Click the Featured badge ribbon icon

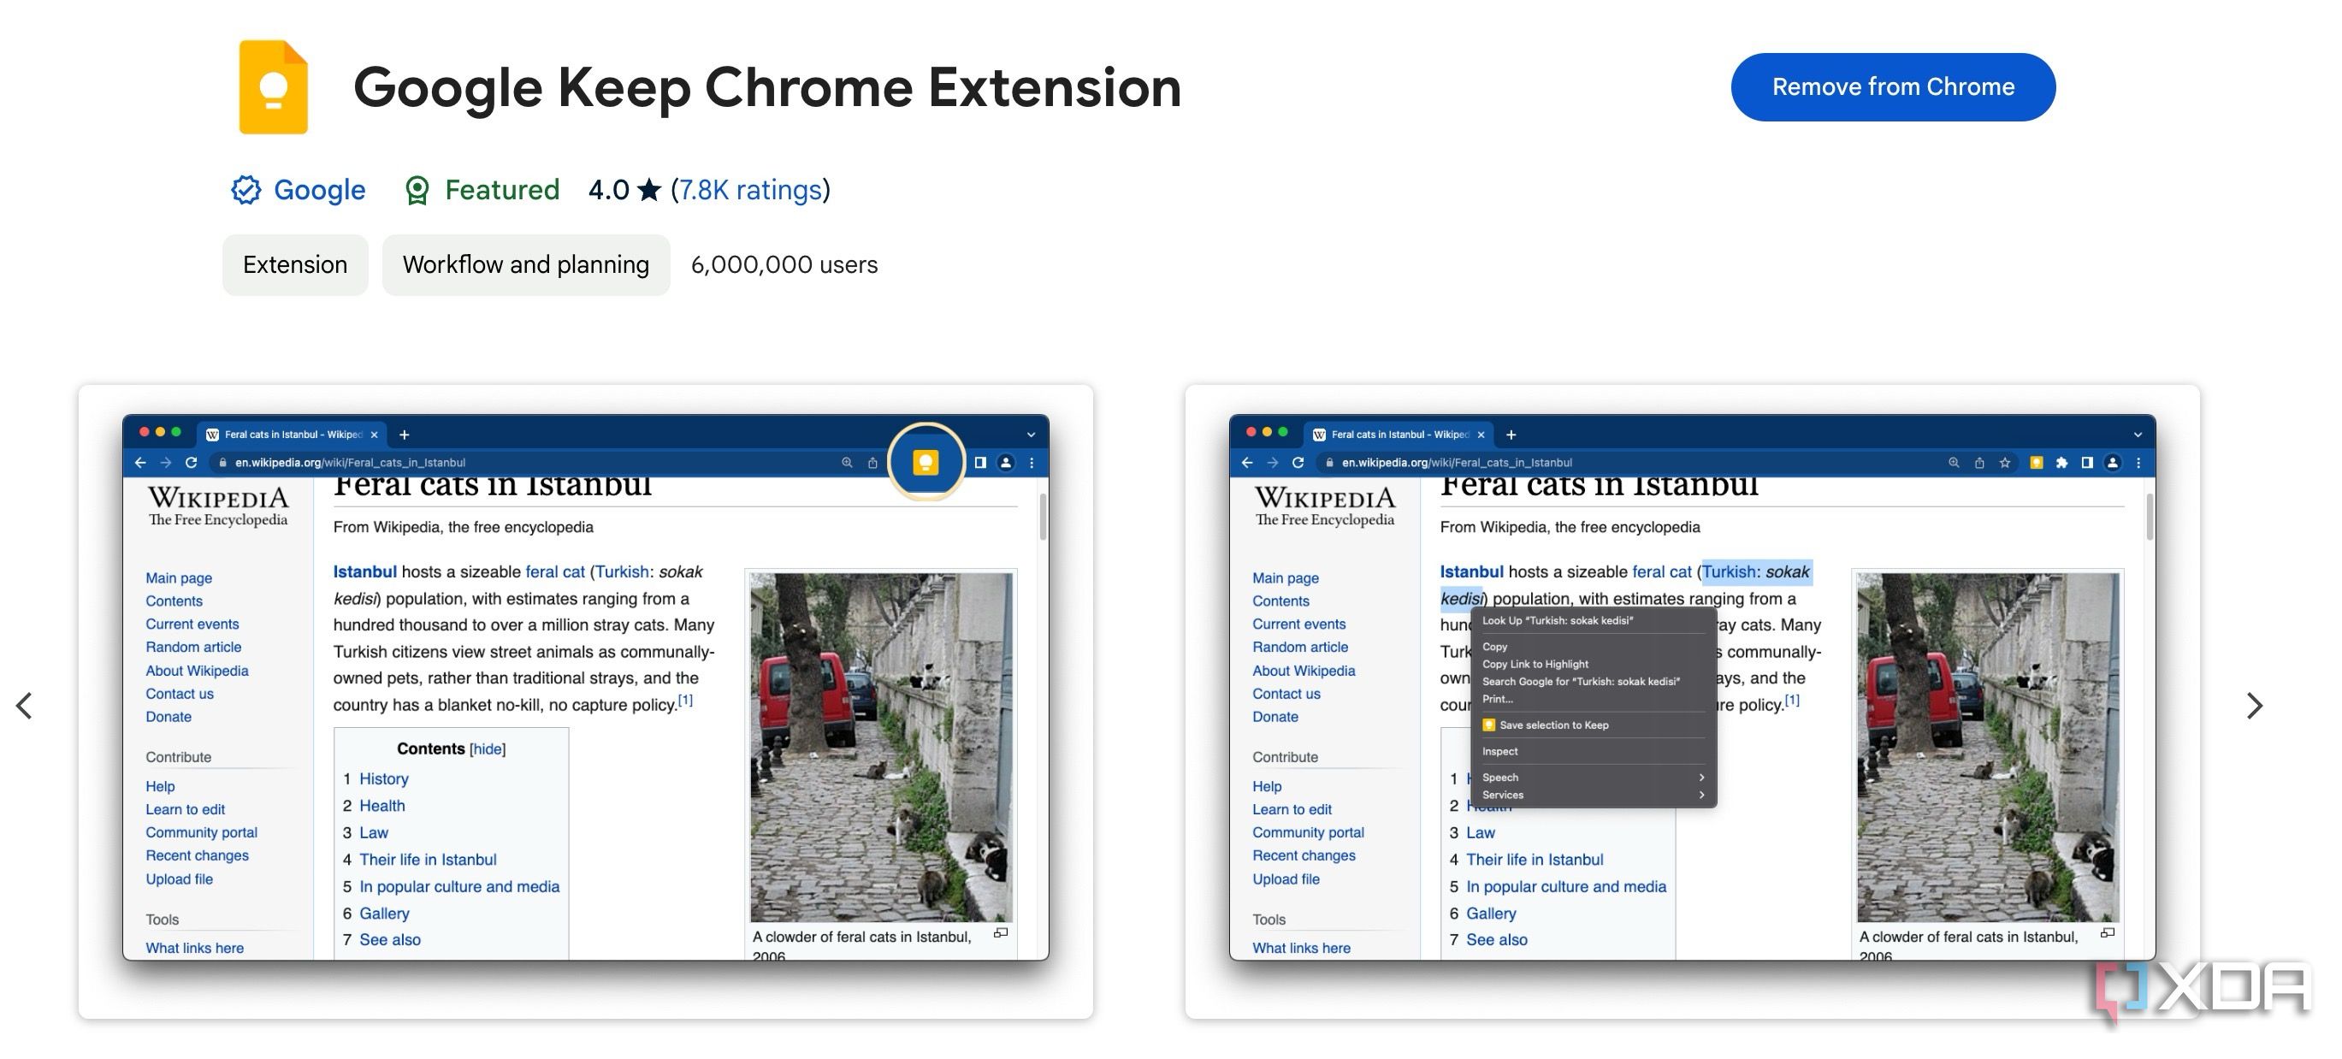[417, 190]
